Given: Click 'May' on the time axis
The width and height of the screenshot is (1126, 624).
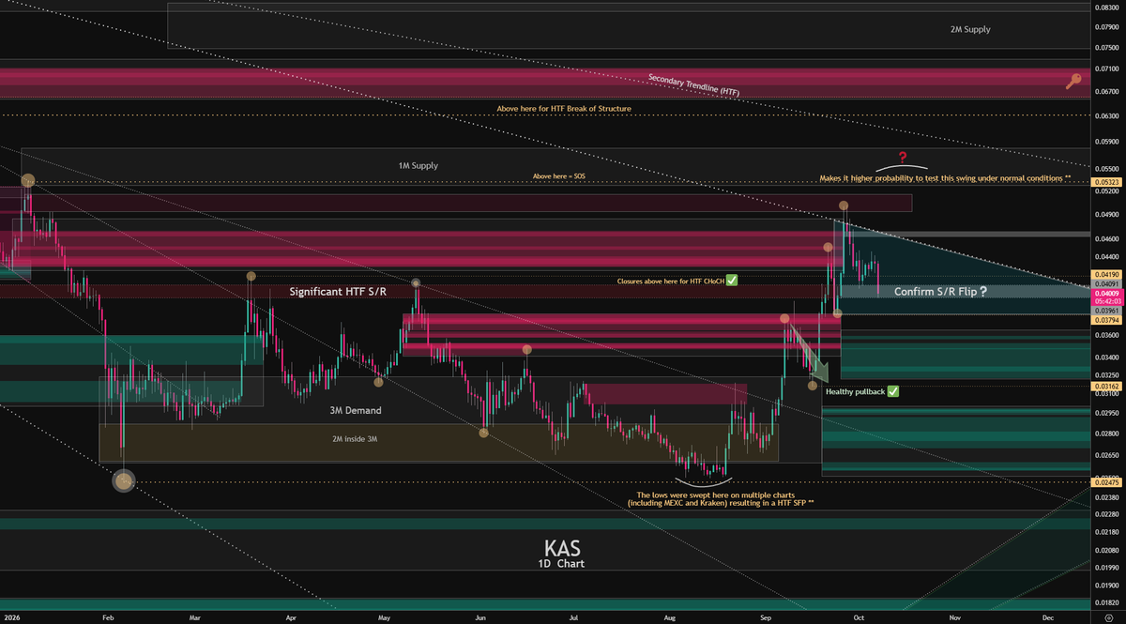Looking at the screenshot, I should coord(383,618).
